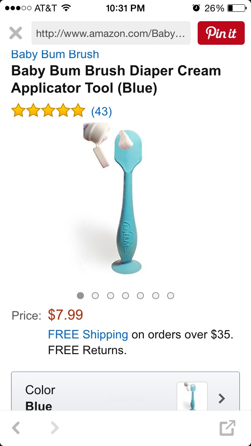Screen dimensions: 251x446
Task: Close the in-app browser with X icon
Action: click(x=16, y=33)
